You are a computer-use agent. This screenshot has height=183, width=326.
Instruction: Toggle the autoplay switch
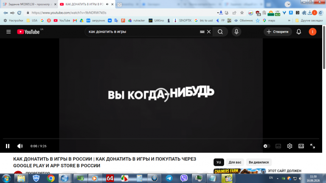point(266,146)
